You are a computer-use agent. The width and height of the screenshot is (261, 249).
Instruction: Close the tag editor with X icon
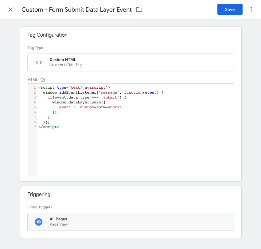click(x=10, y=10)
